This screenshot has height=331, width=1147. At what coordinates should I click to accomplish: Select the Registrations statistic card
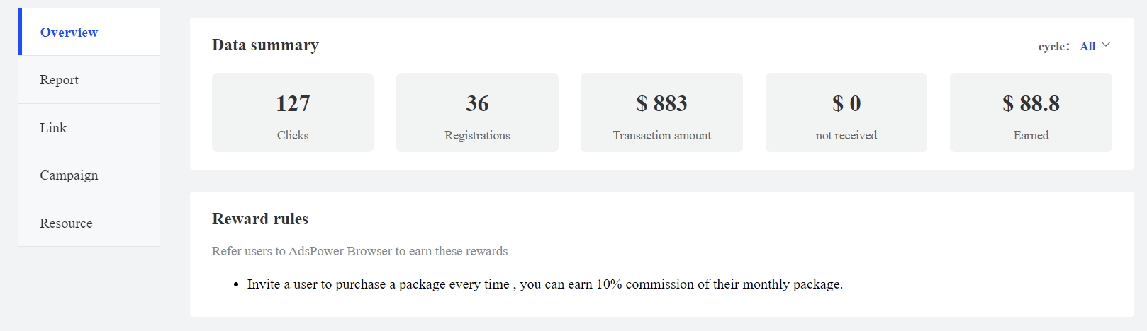click(477, 112)
